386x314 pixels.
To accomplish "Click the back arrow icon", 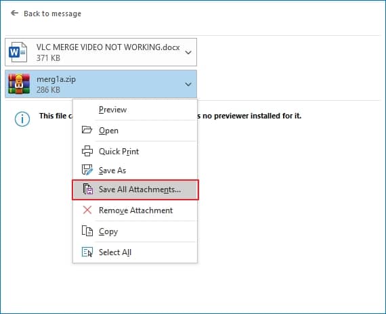I will click(14, 13).
